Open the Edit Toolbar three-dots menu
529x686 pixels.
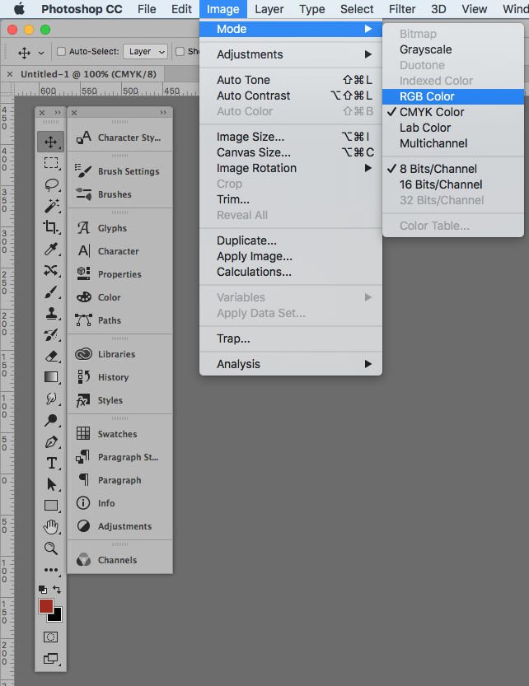[51, 570]
